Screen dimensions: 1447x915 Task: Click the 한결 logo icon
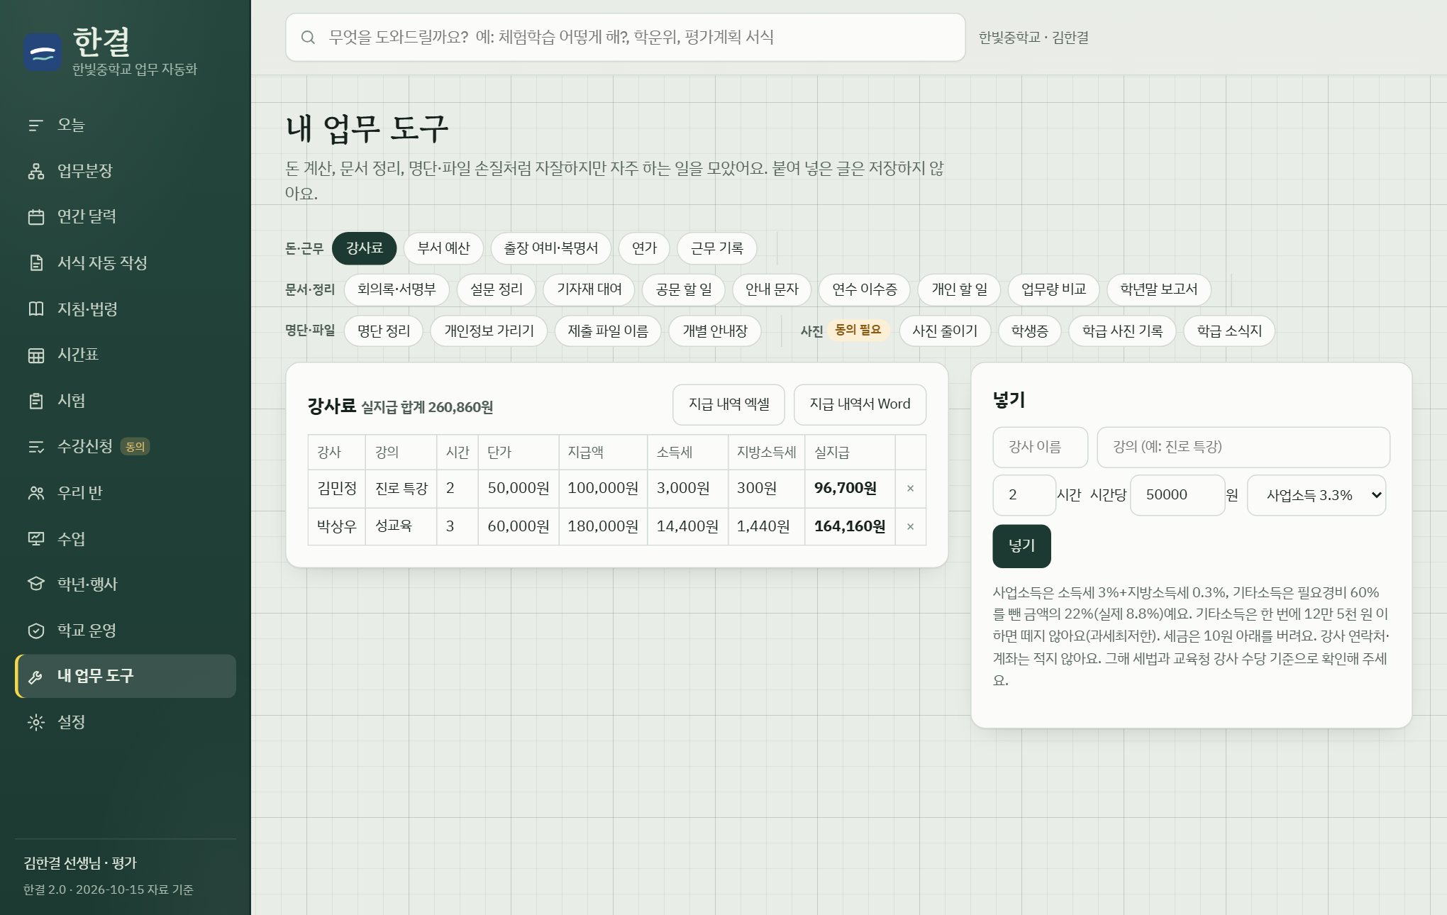[x=43, y=52]
